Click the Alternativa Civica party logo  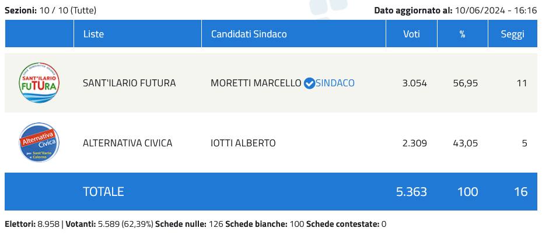(39, 142)
